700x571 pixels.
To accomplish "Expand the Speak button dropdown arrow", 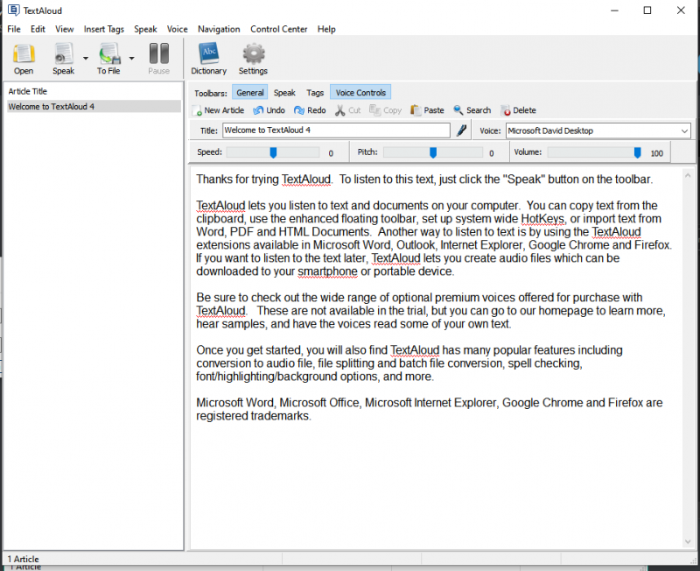I will [86, 58].
